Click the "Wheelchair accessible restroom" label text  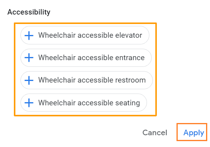92,80
